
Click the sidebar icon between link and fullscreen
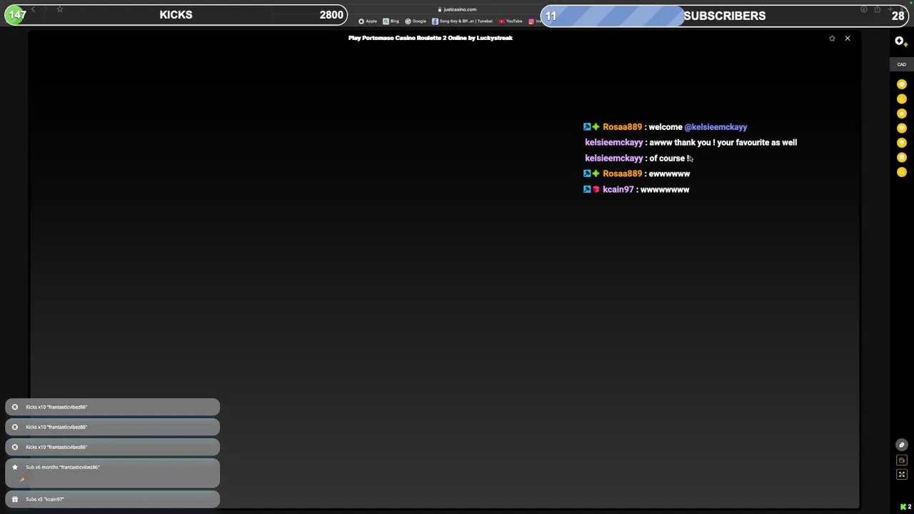coord(902,460)
